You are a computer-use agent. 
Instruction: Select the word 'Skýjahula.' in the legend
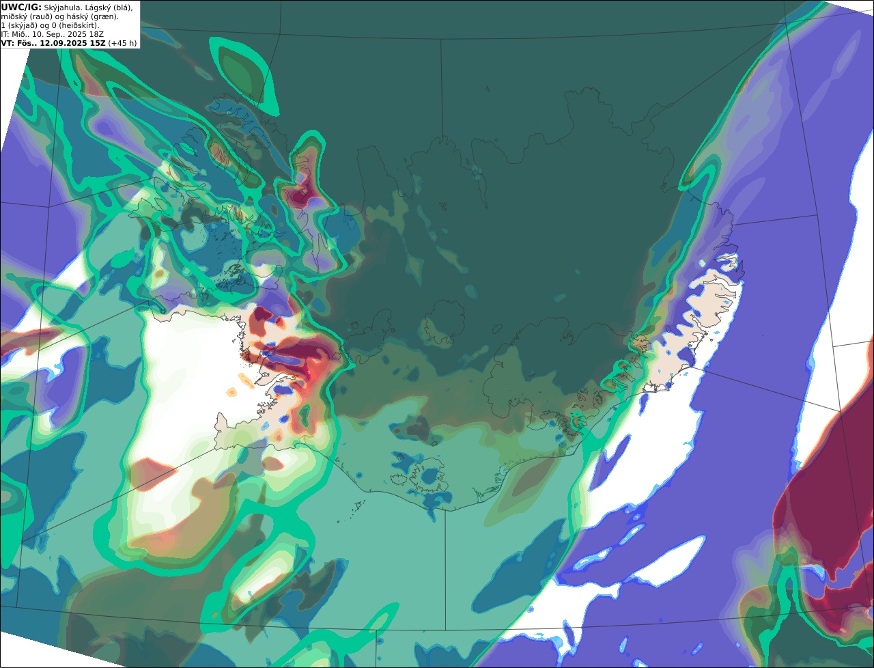[61, 7]
